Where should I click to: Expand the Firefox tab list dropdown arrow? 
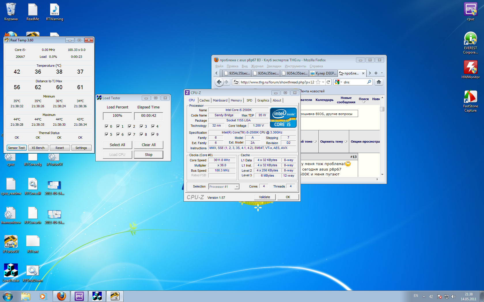[x=382, y=73]
